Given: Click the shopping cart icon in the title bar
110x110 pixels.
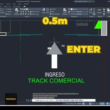Looking at the screenshot, I should pos(109,1).
